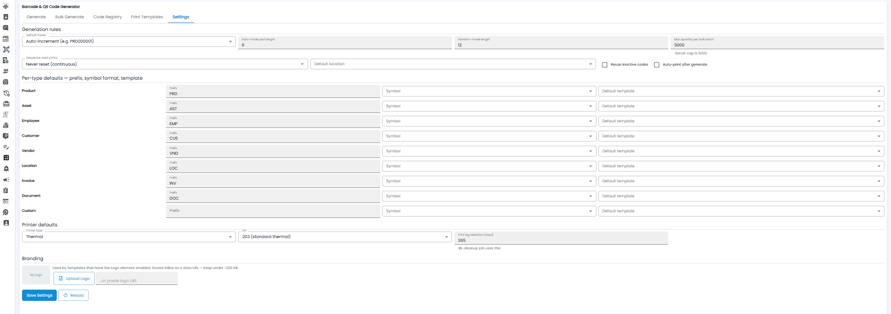Open the DPI dropdown
This screenshot has width=891, height=314.
pos(345,237)
